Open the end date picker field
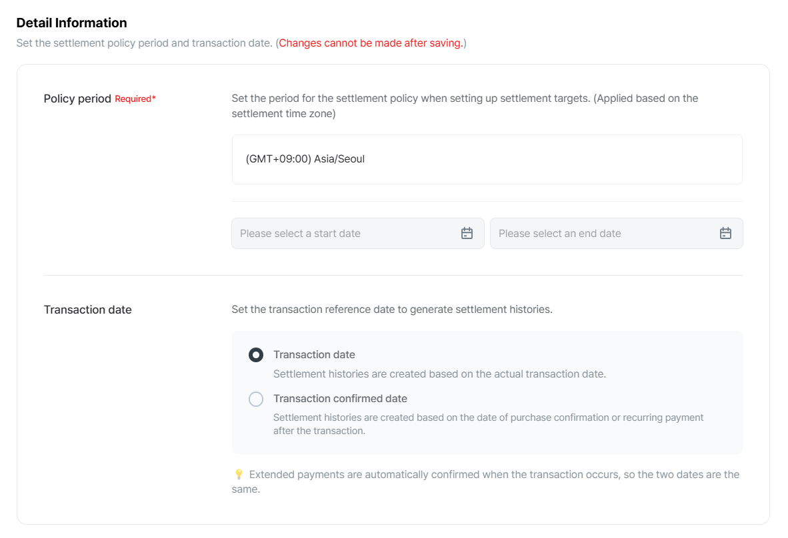 point(617,233)
